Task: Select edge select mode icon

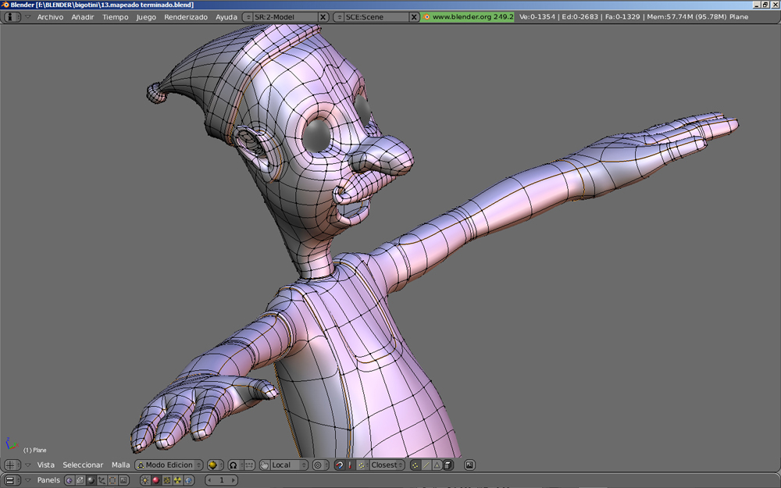Action: (x=426, y=465)
